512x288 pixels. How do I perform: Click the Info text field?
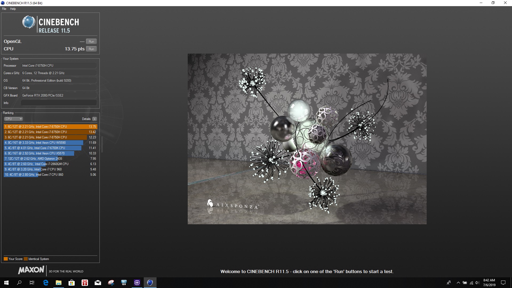tap(59, 103)
